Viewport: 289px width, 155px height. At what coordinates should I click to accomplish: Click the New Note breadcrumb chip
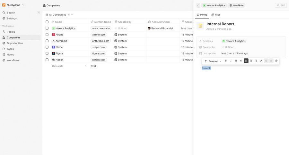[236, 5]
